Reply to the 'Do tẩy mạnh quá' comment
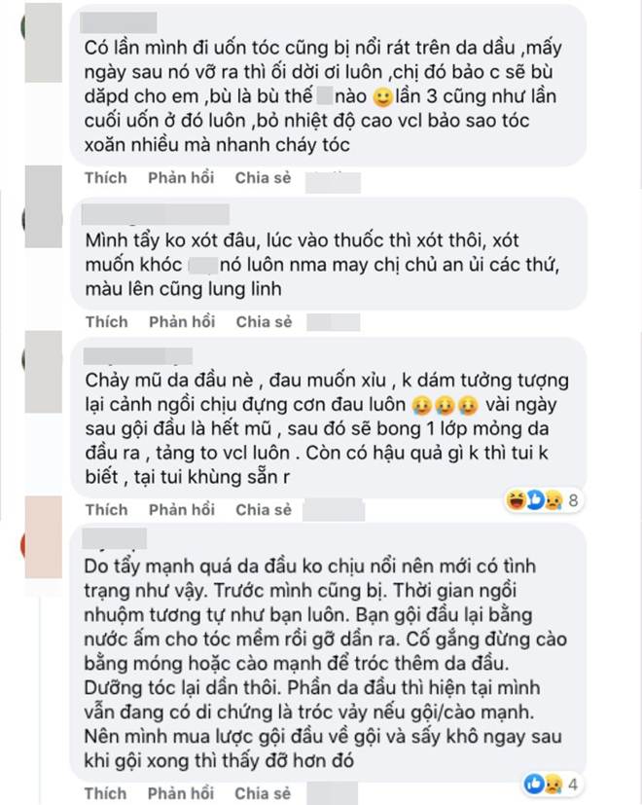This screenshot has width=642, height=805. click(x=181, y=793)
